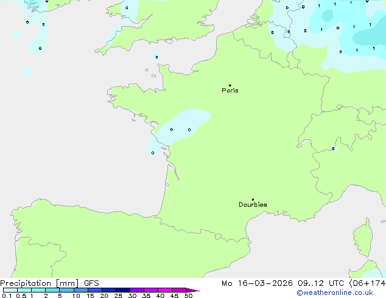The height and width of the screenshot is (298, 386).
Task: Click the Dourbies city marker dot
Action: 253,199
